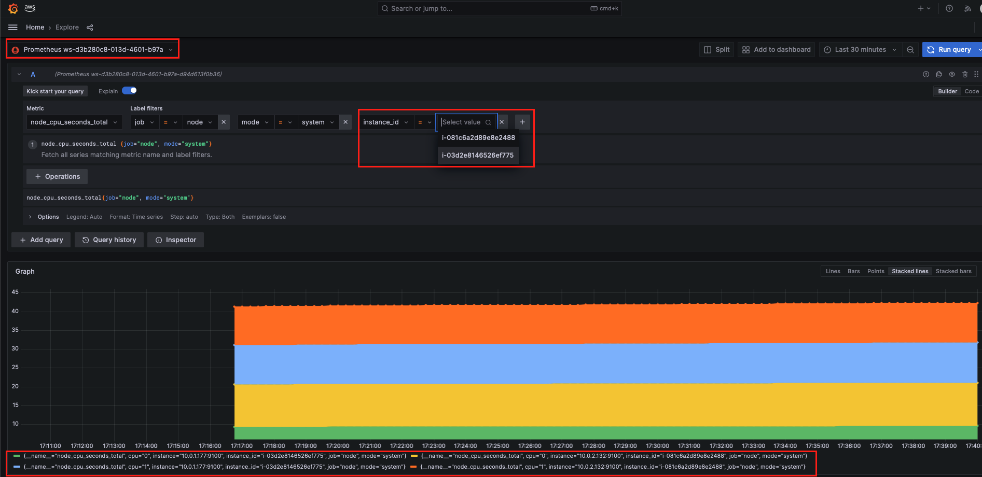Delete query A with the trash icon
Image resolution: width=982 pixels, height=477 pixels.
[x=965, y=74]
